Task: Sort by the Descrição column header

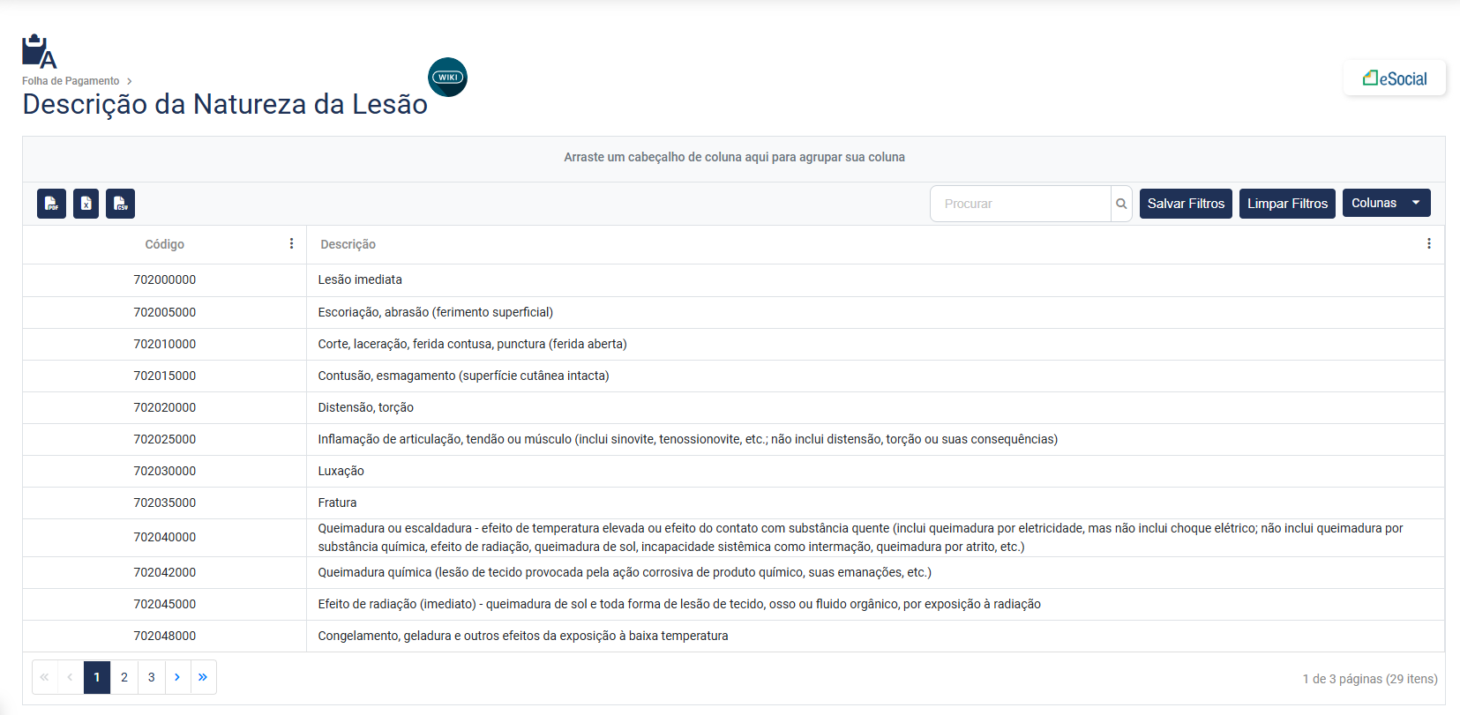Action: coord(348,244)
